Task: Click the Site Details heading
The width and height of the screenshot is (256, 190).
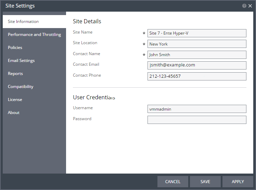Action: [87, 22]
